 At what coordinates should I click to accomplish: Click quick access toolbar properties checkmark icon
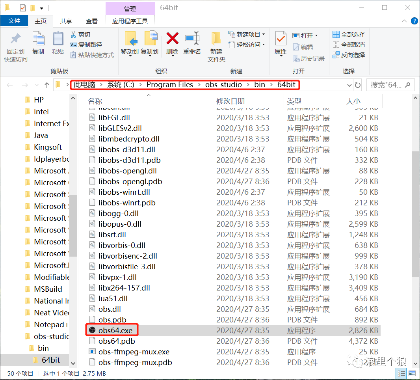click(x=23, y=8)
